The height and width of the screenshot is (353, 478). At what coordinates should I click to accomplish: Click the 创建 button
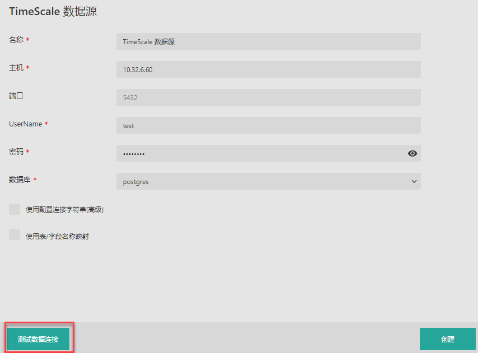click(x=447, y=339)
